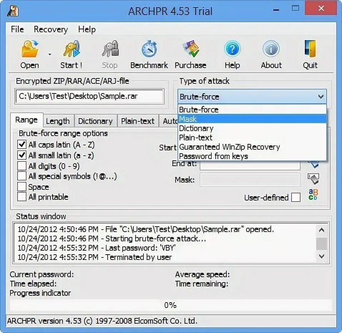Select Brute-force in the attack list
Viewport: 342px width, 333px height.
(x=252, y=110)
